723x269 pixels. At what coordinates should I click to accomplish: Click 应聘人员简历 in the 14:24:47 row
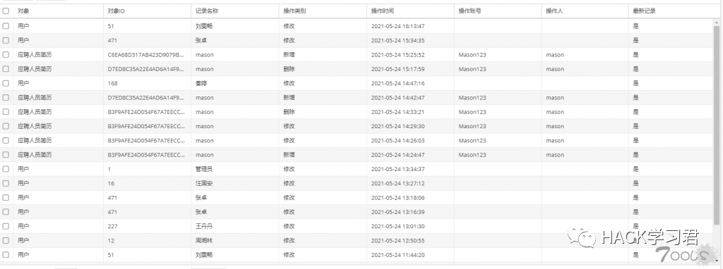[x=35, y=154]
